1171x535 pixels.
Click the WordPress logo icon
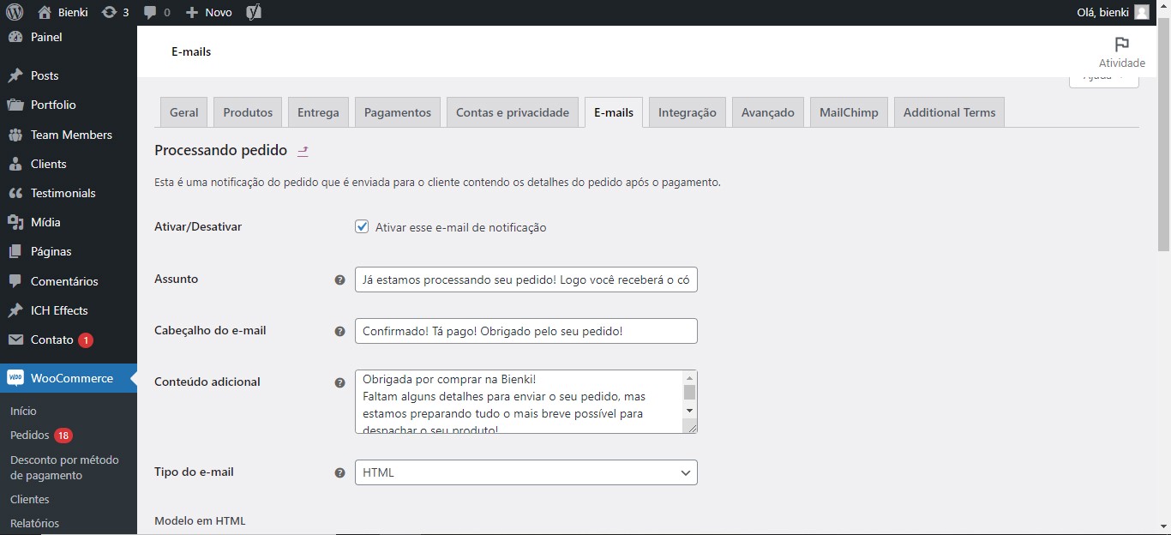[15, 13]
